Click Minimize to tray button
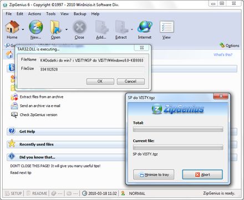The image size is (244, 200). pos(154,174)
